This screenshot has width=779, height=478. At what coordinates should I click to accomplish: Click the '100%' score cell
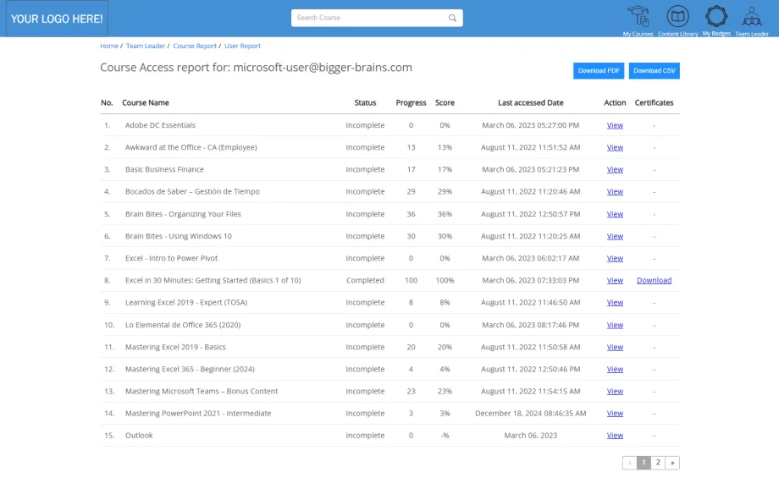(445, 280)
